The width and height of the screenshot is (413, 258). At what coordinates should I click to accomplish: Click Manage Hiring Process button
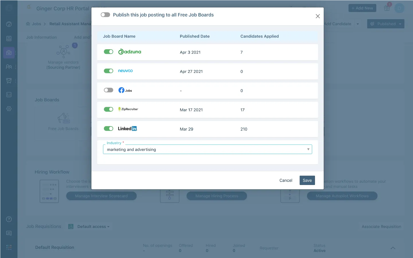pyautogui.click(x=217, y=196)
